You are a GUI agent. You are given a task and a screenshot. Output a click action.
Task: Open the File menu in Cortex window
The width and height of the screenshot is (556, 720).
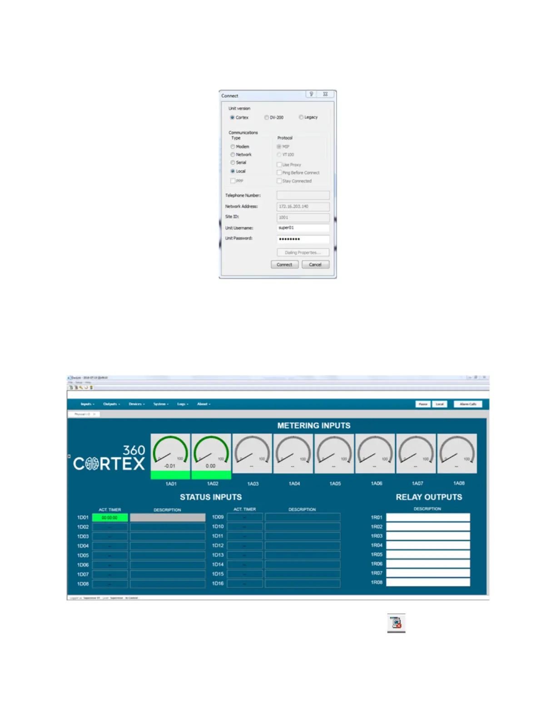[x=70, y=382]
